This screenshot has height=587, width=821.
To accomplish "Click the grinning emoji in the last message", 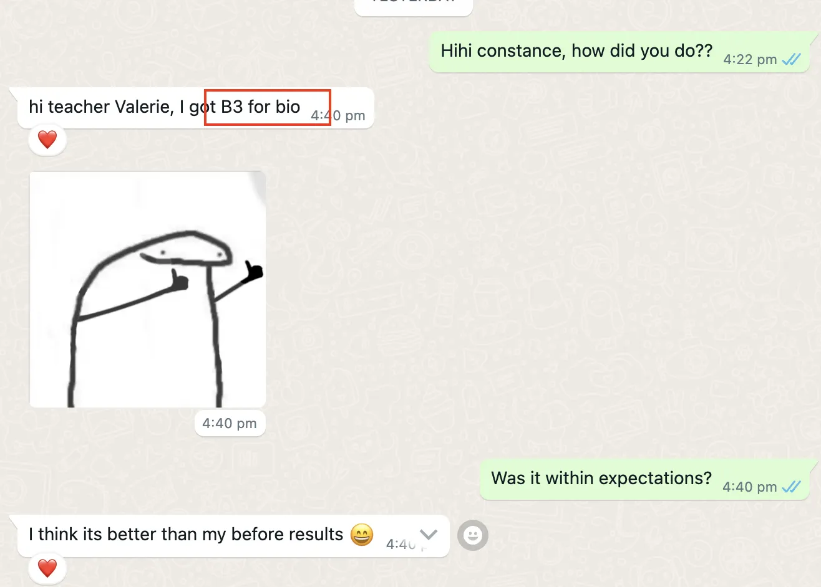I will click(x=362, y=535).
